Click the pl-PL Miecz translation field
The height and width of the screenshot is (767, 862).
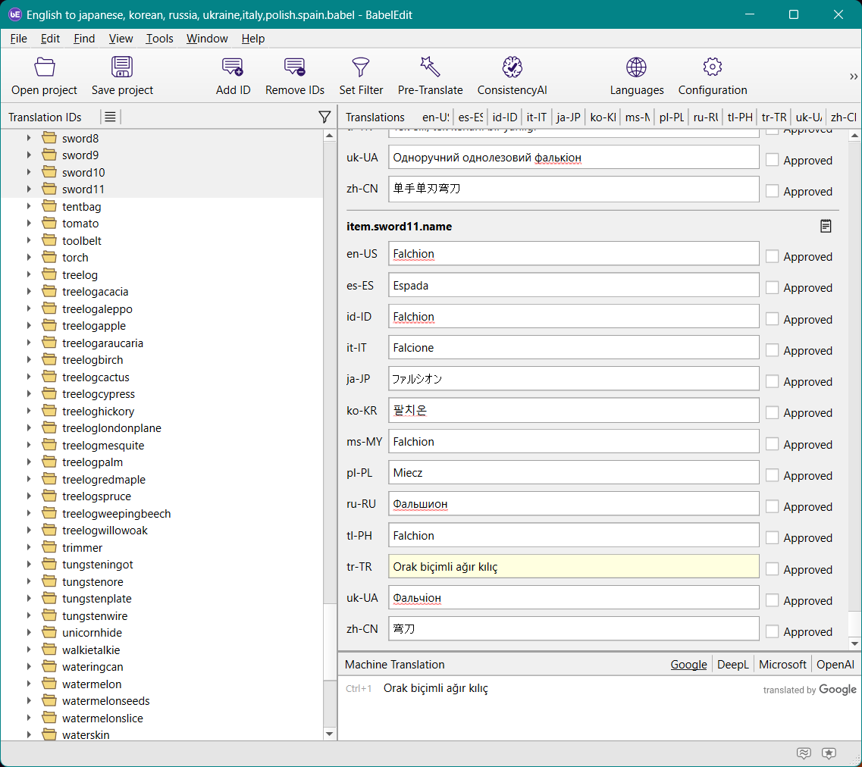[x=573, y=472]
